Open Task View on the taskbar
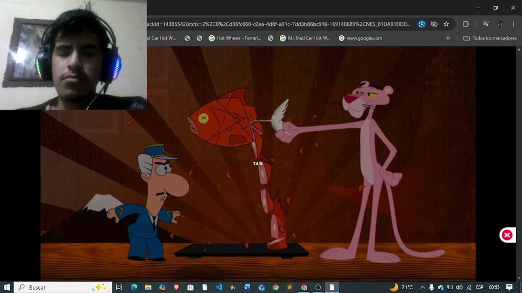Image resolution: width=522 pixels, height=293 pixels. point(119,287)
